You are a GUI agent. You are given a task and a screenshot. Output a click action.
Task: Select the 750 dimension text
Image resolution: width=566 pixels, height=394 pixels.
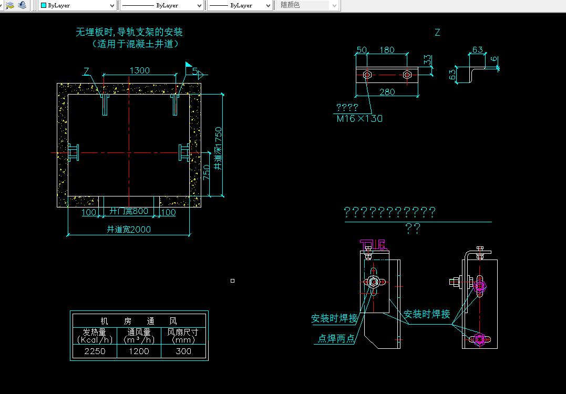[207, 172]
